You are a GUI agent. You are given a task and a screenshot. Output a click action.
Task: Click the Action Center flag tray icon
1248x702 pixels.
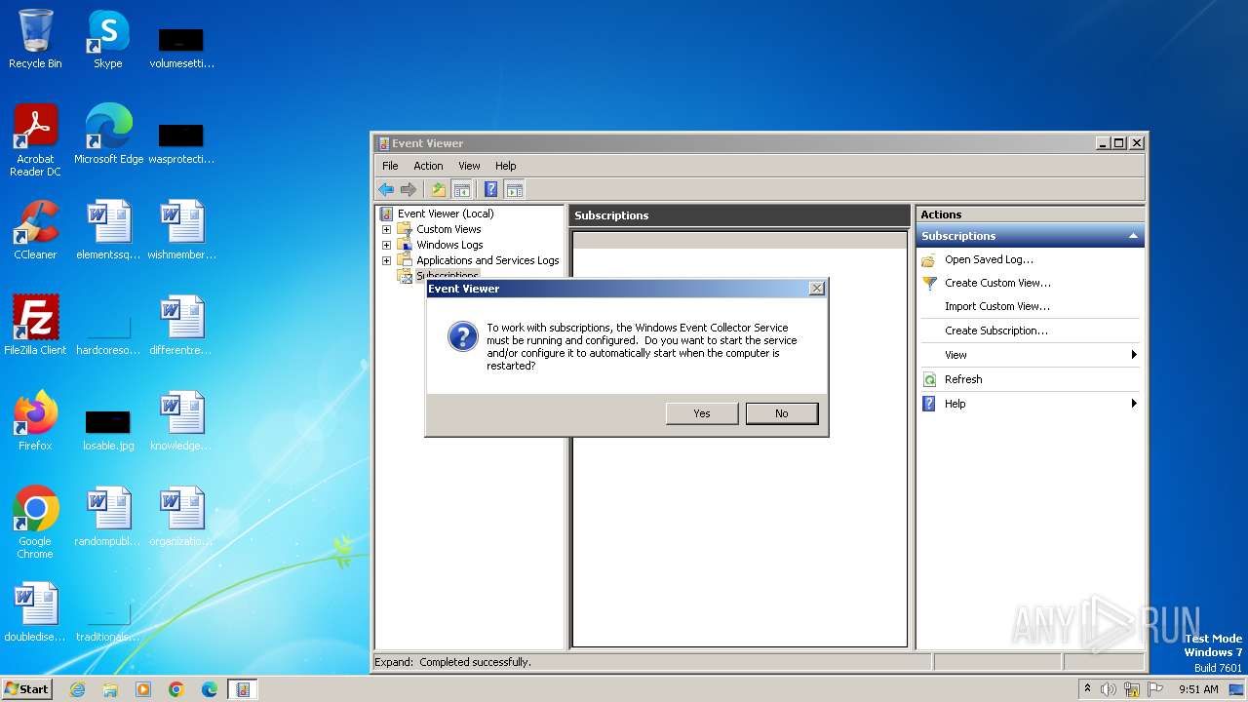(1155, 689)
